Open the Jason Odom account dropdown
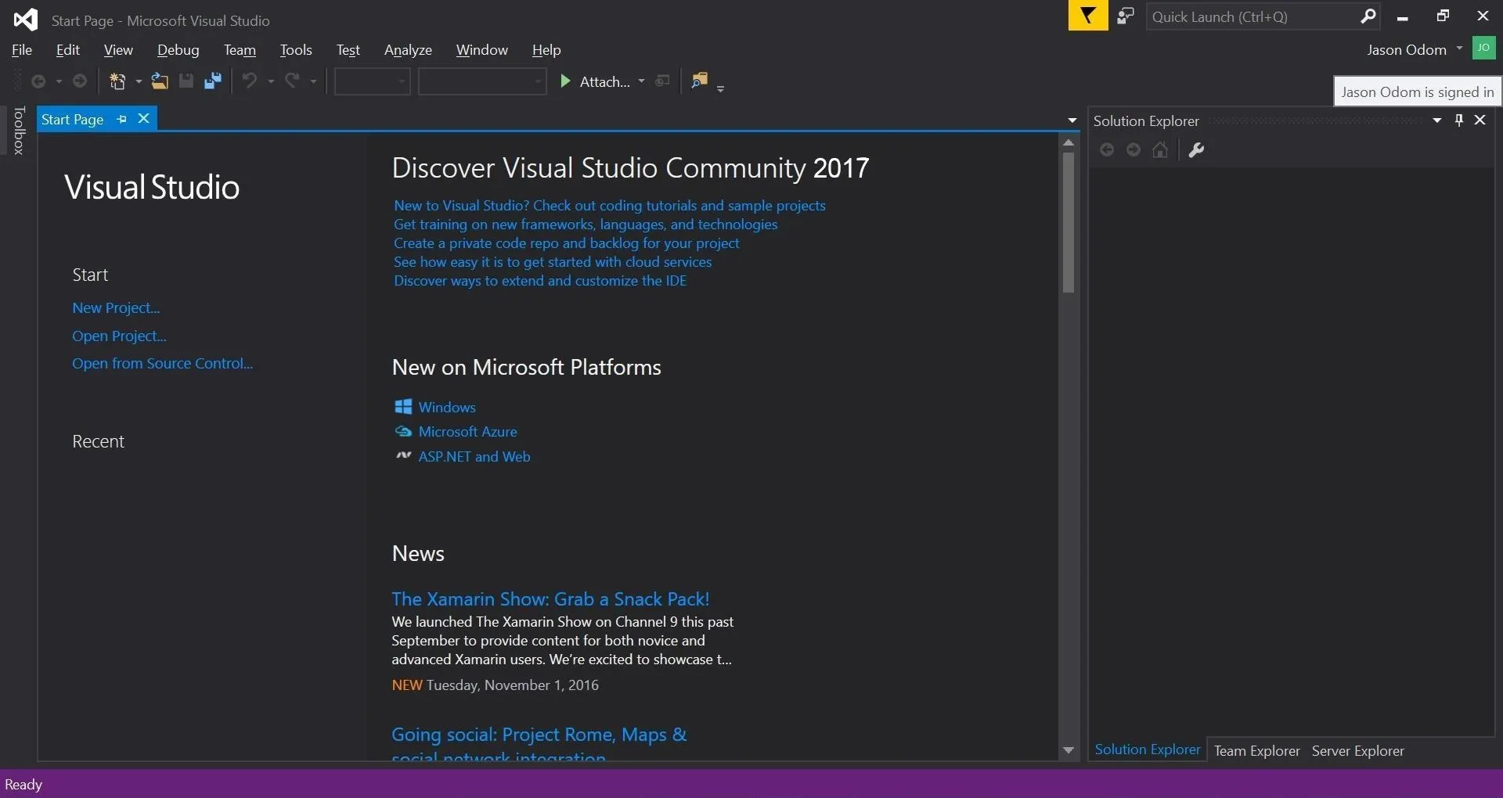This screenshot has height=798, width=1503. click(1459, 49)
